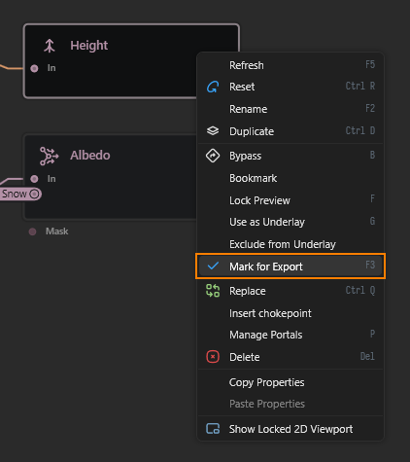Click the red Delete icon

213,357
